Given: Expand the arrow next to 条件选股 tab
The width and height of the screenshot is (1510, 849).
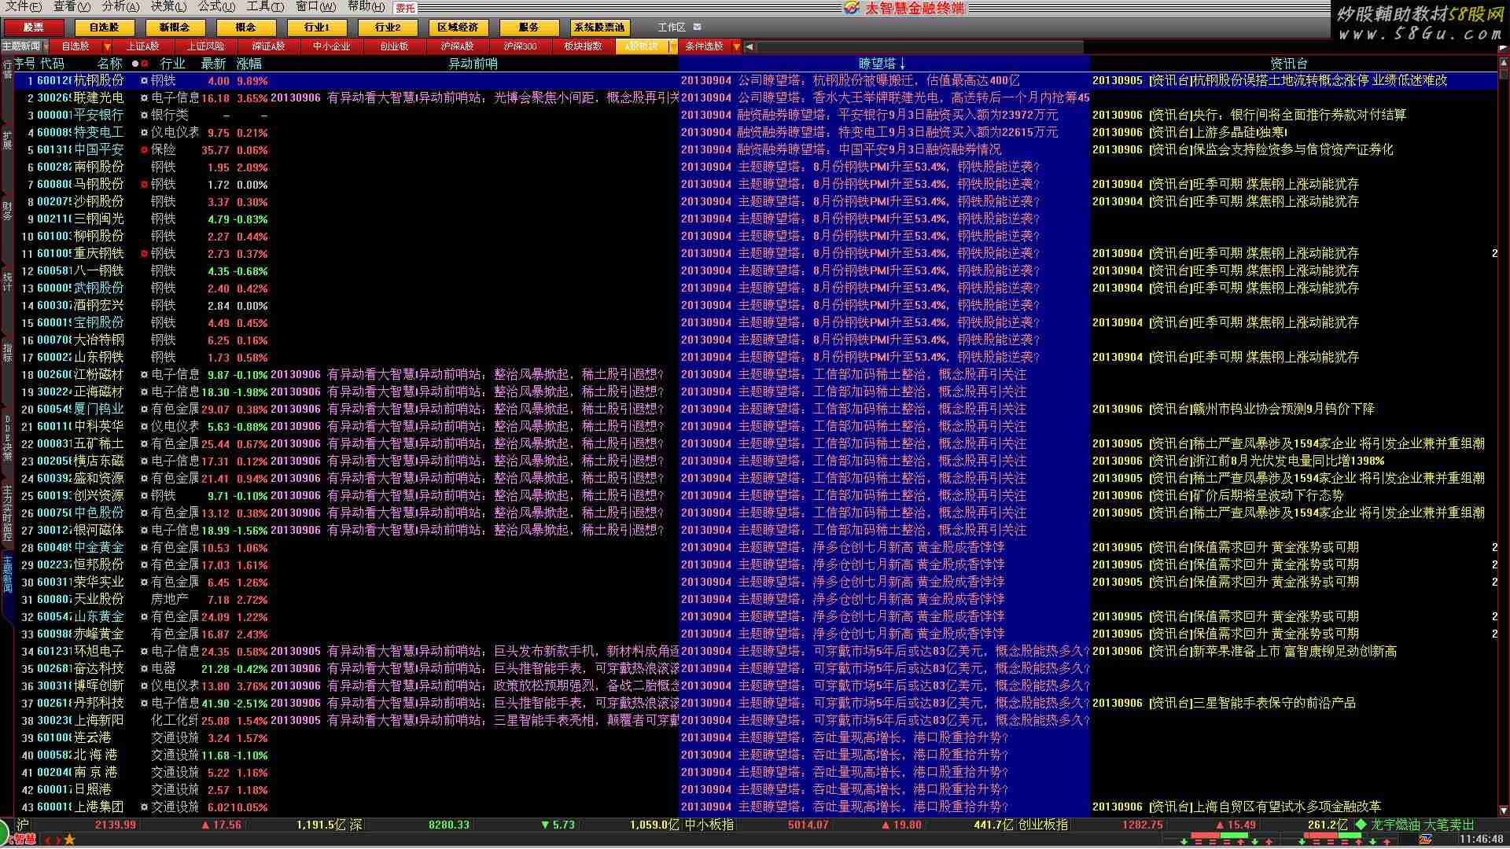Looking at the screenshot, I should tap(737, 47).
